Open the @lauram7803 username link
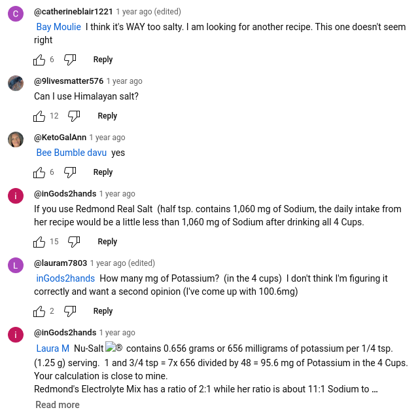Image resolution: width=418 pixels, height=412 pixels. pyautogui.click(x=60, y=263)
